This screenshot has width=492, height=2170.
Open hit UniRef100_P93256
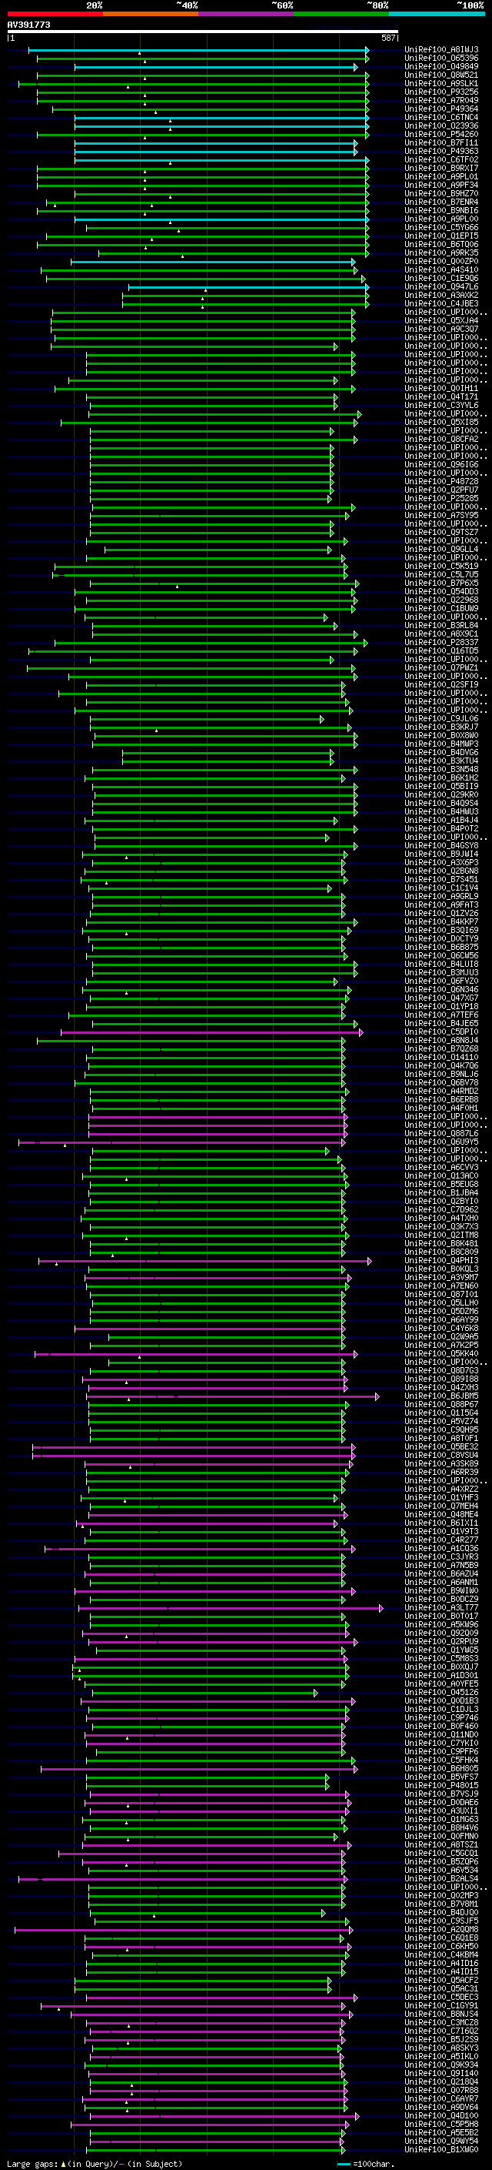pos(440,92)
